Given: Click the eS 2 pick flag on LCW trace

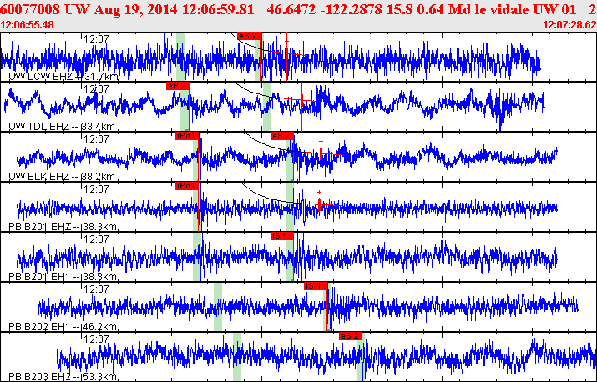Looking at the screenshot, I should 248,36.
